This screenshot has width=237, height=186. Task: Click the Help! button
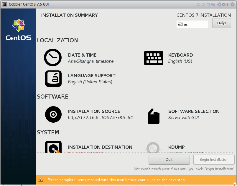tap(222, 23)
